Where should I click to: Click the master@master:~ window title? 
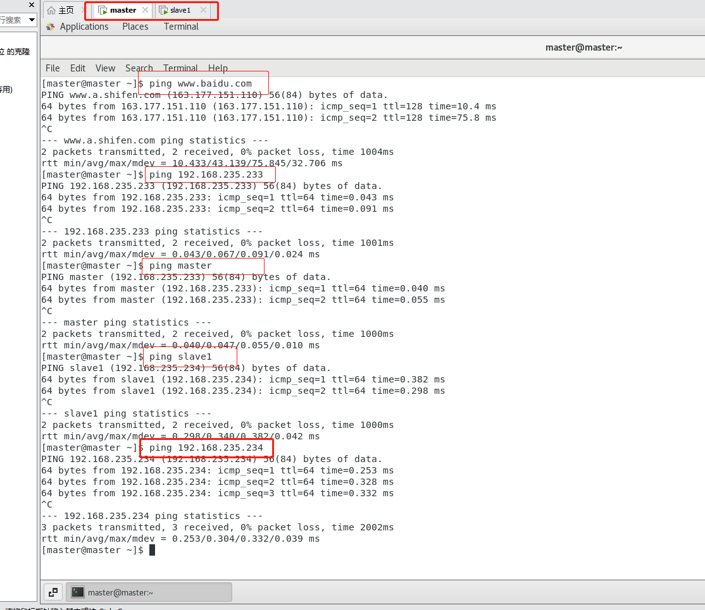(x=583, y=47)
